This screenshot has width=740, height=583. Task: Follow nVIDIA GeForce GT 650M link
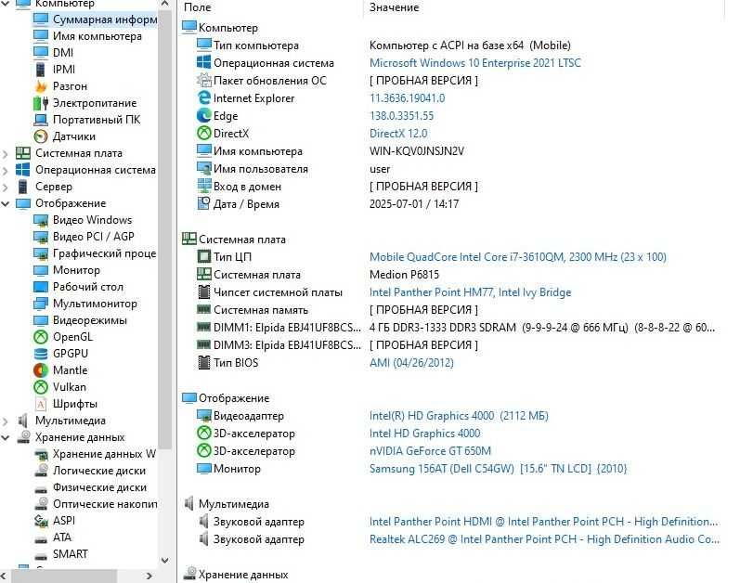point(431,451)
